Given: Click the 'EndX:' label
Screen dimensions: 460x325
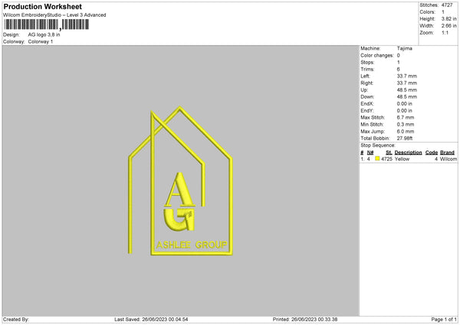Looking at the screenshot, I should tap(367, 103).
